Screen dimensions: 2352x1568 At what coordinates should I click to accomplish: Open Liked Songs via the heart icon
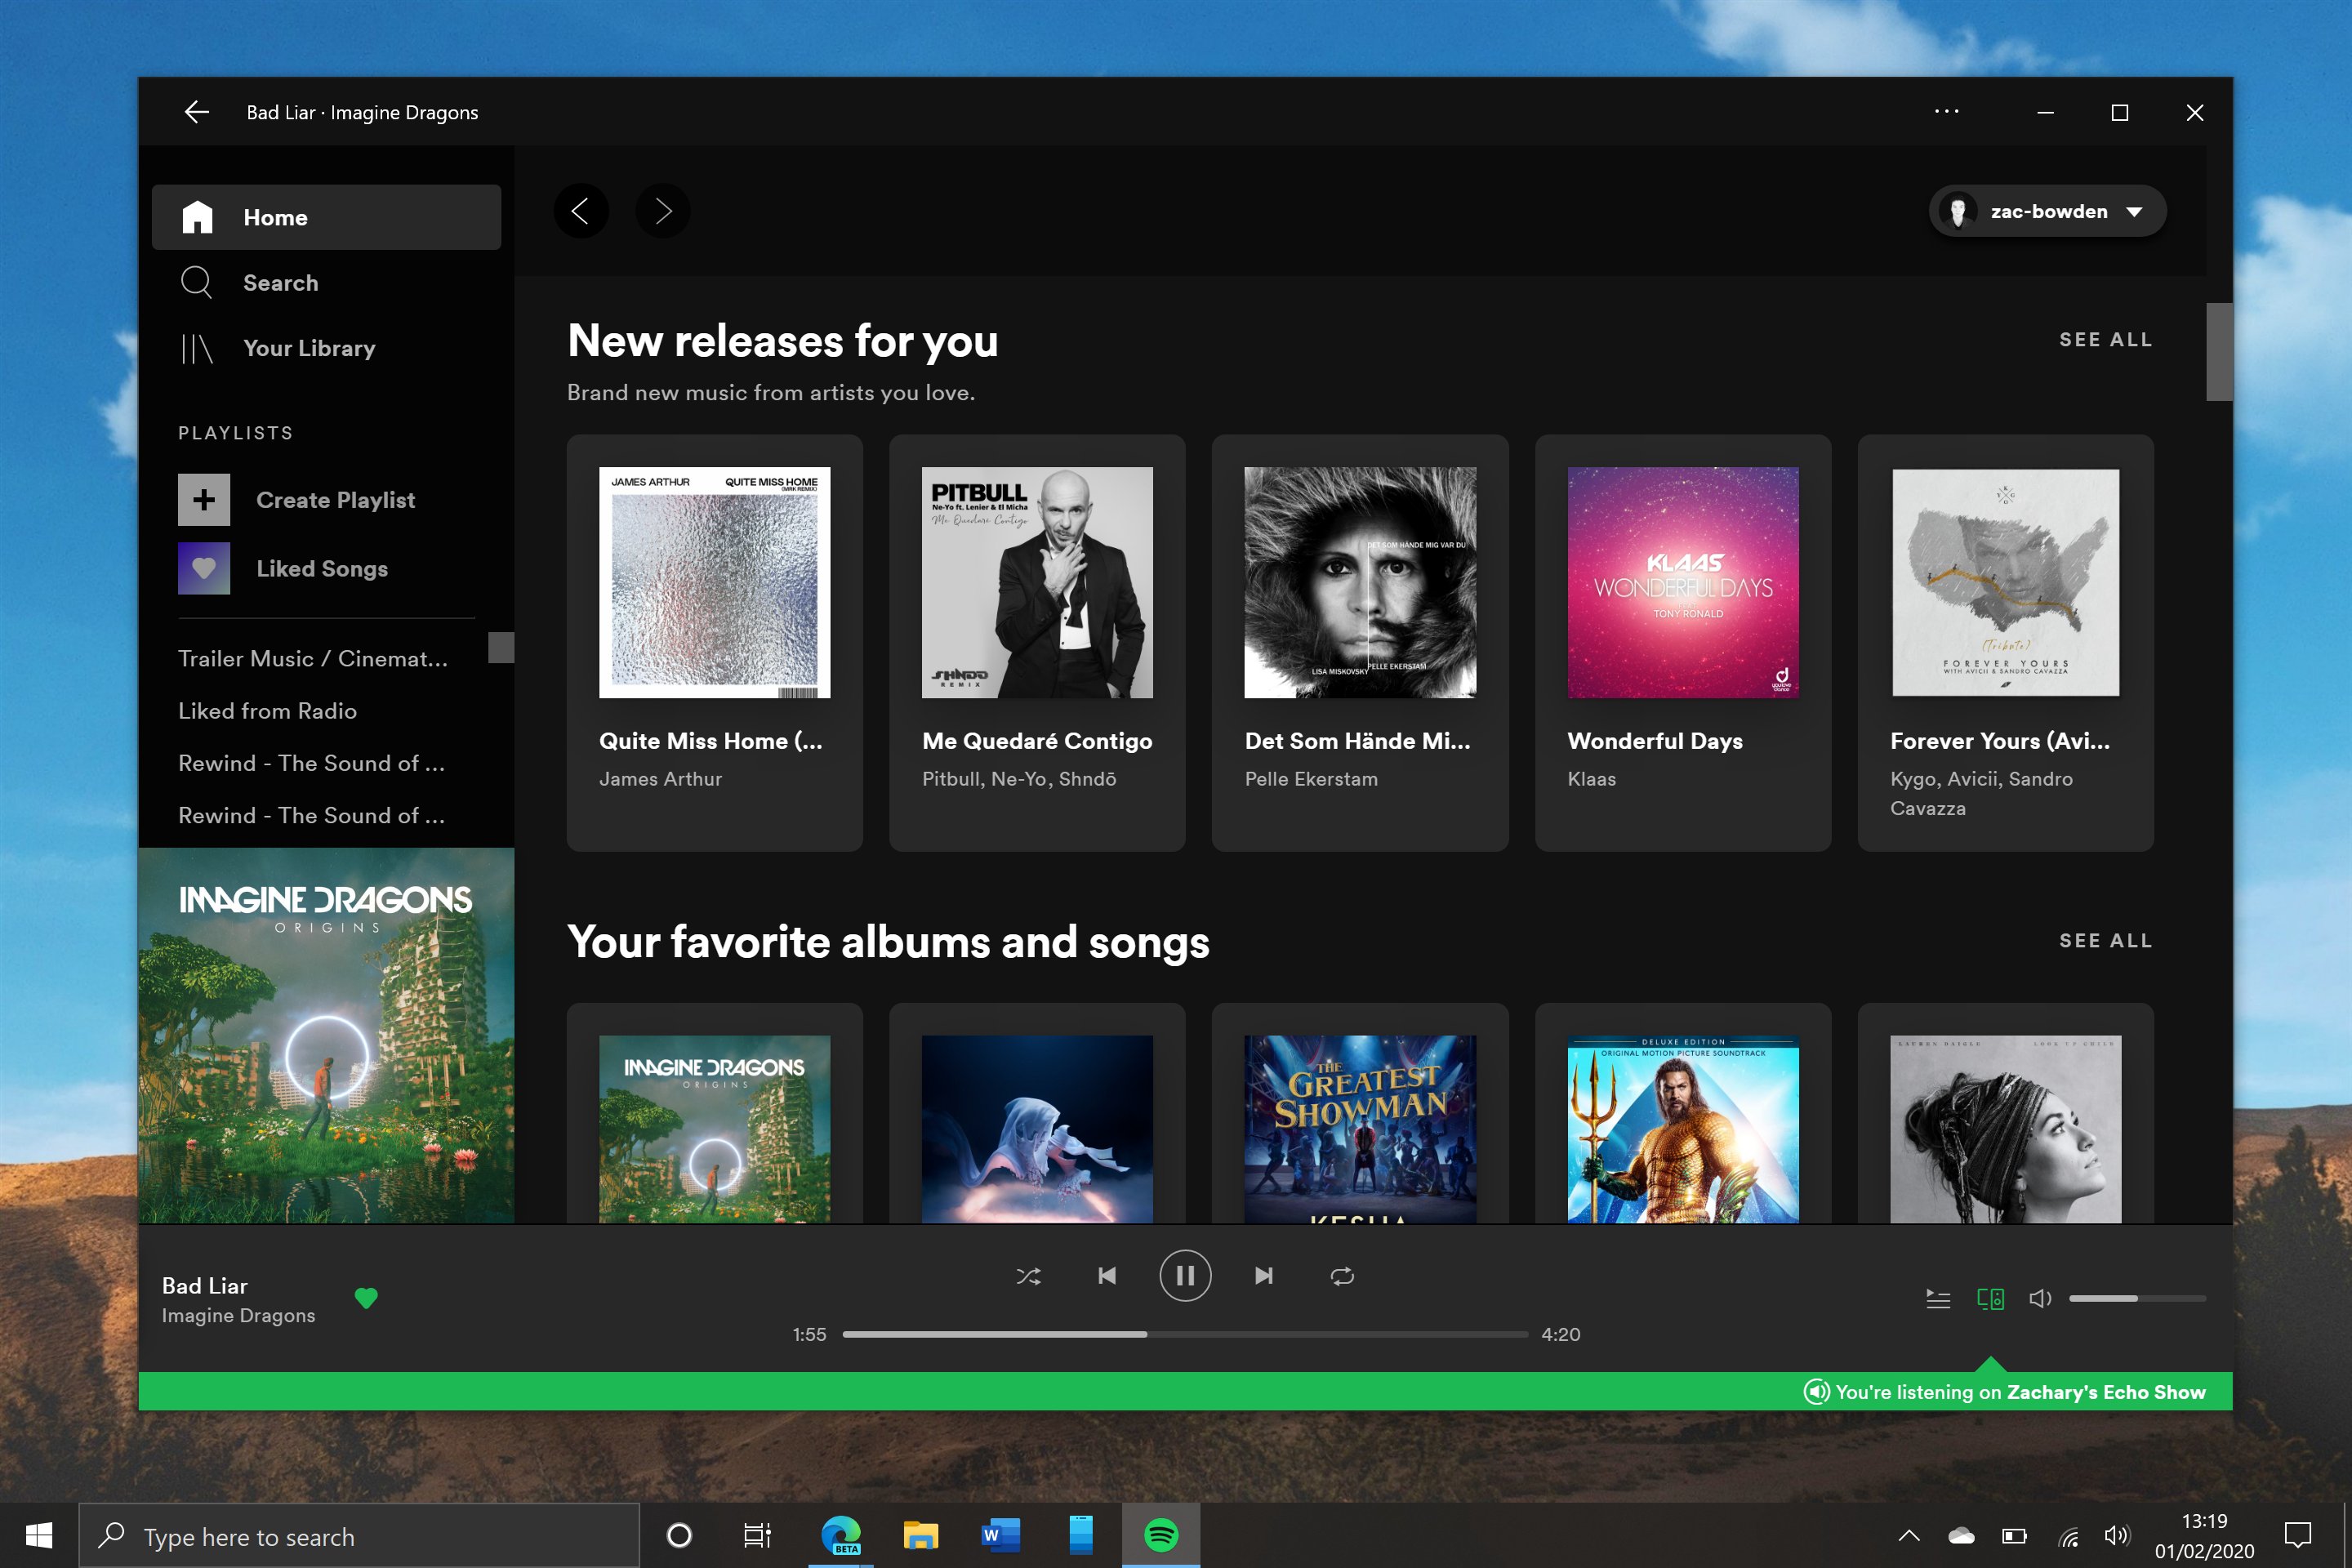[x=204, y=568]
